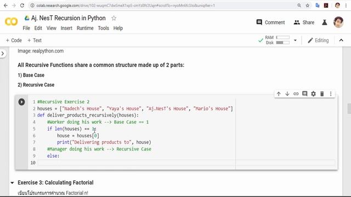Open runtime connection dropdown arrow

coord(295,40)
